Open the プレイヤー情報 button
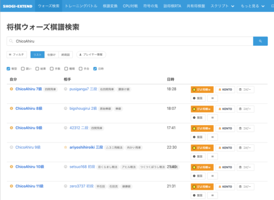Viewport: 274px width, 200px height. pyautogui.click(x=91, y=55)
